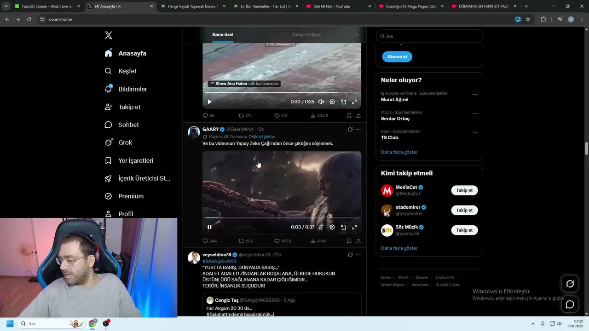Seek on the Thanos video progress bar
Screen dimensions: 589x331
tap(282, 217)
